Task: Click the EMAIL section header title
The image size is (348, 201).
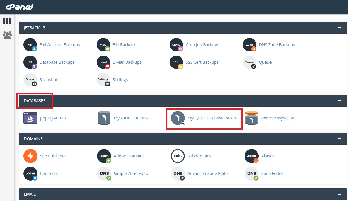Action: coord(30,194)
